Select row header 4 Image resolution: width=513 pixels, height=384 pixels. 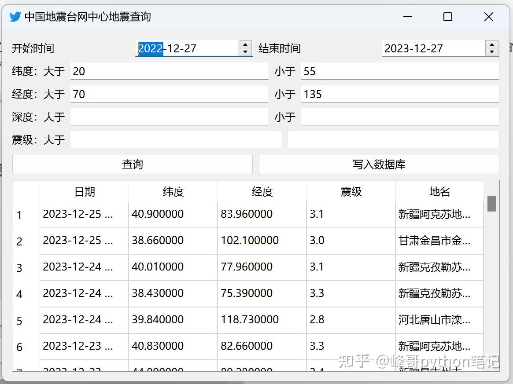point(26,294)
